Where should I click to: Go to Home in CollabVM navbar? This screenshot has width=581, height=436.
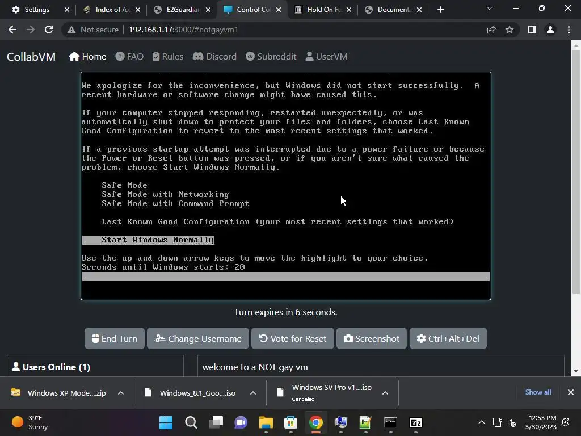click(x=88, y=56)
